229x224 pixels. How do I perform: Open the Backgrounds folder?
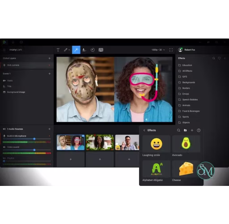(187, 82)
